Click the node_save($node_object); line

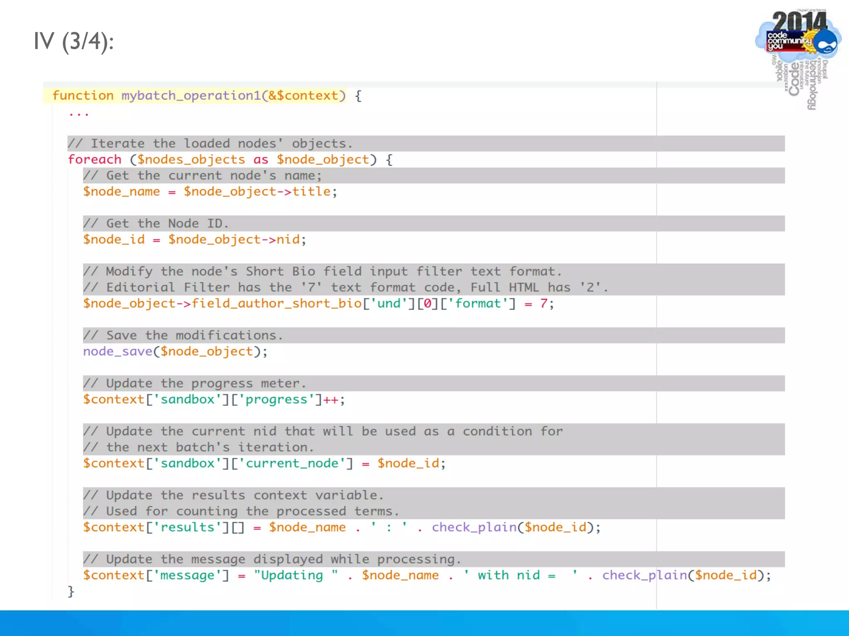coord(175,352)
